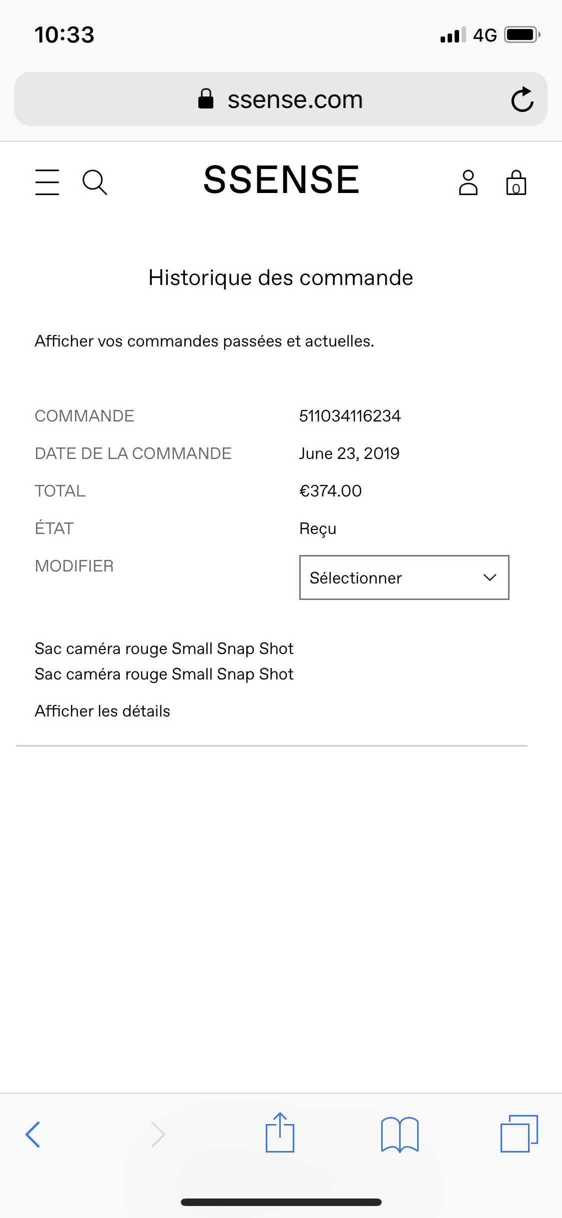Go to the SSENSE logo homepage
This screenshot has width=562, height=1218.
(x=281, y=179)
